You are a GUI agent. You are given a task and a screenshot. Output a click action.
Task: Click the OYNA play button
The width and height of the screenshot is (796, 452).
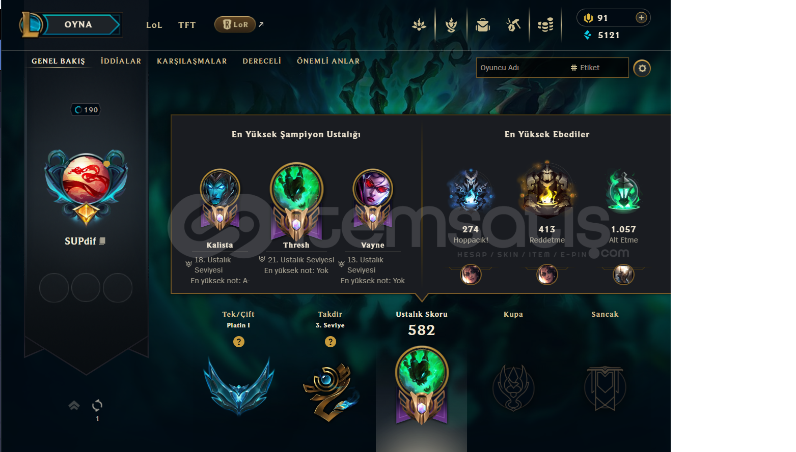(78, 24)
